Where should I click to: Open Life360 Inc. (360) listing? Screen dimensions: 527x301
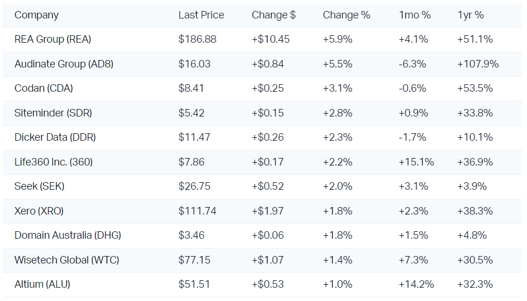coord(53,162)
